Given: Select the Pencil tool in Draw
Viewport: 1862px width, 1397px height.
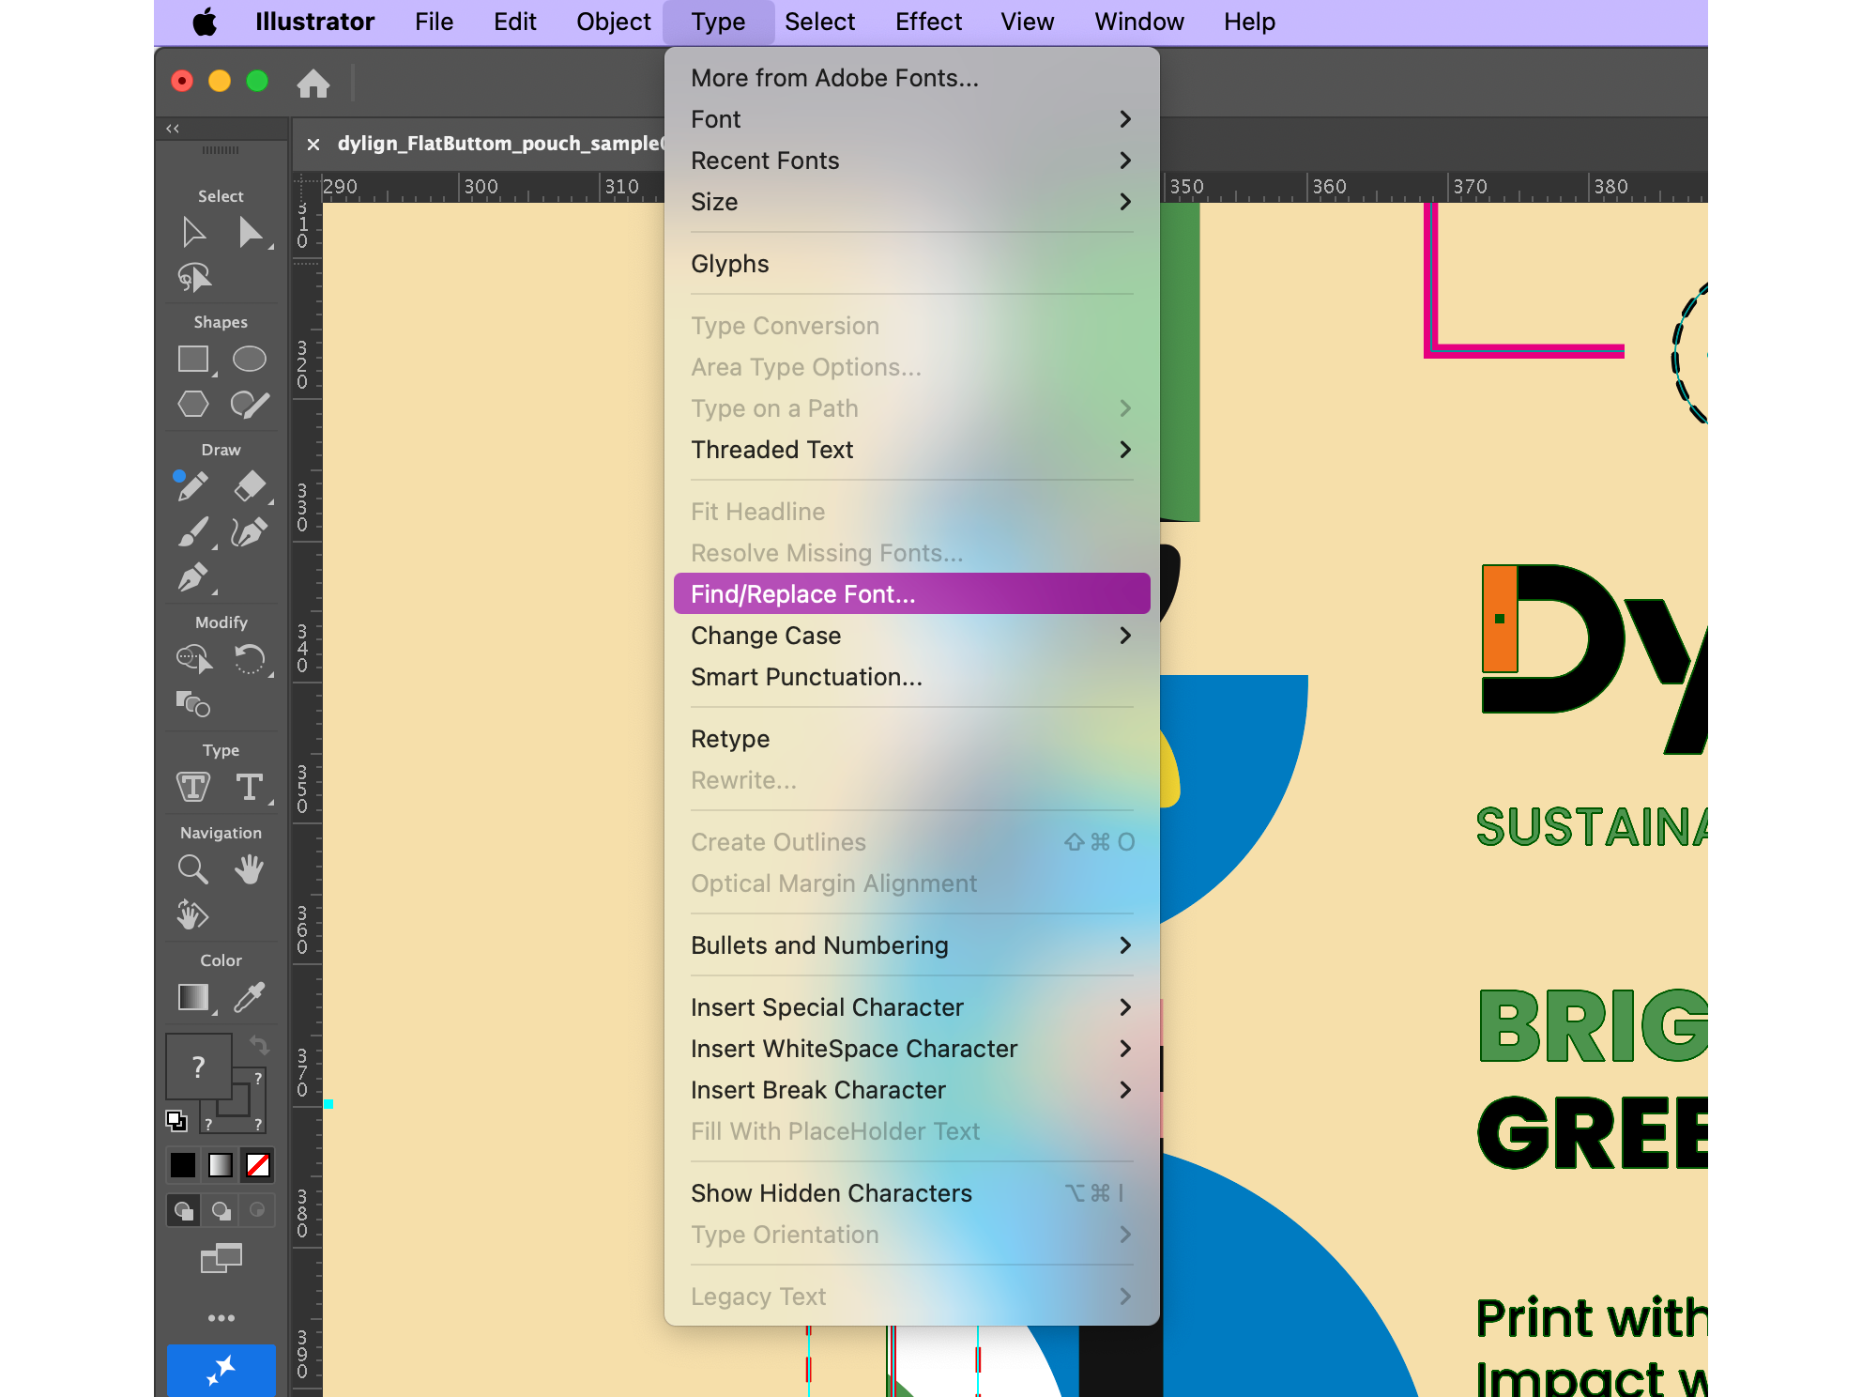Looking at the screenshot, I should 191,486.
